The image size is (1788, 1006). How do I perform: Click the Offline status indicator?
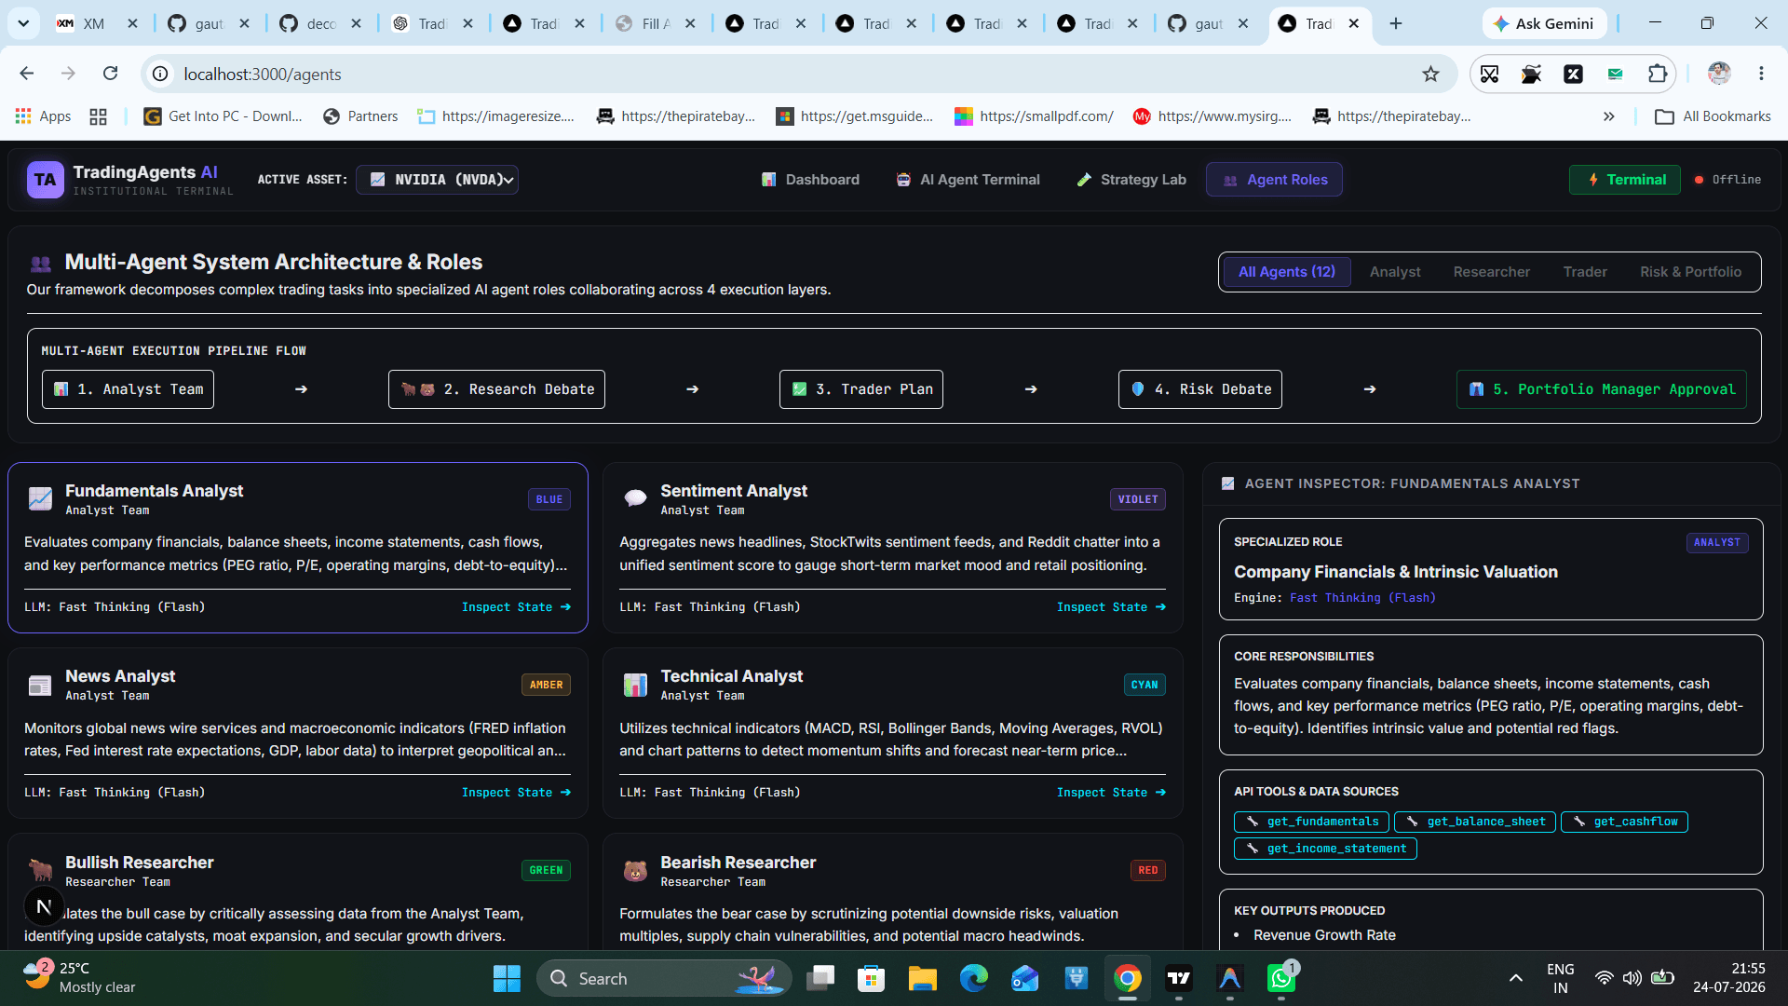click(x=1728, y=180)
